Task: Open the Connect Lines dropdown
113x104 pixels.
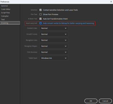Action: 54,28
